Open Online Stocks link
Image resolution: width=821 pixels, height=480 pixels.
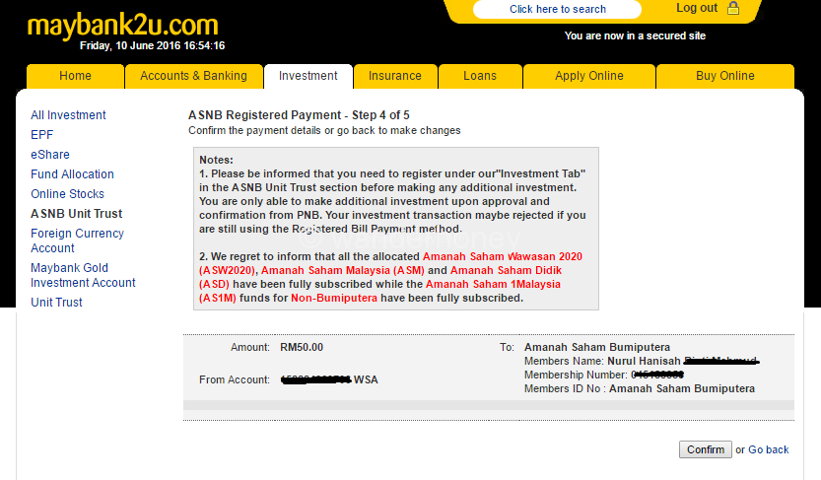click(x=68, y=194)
